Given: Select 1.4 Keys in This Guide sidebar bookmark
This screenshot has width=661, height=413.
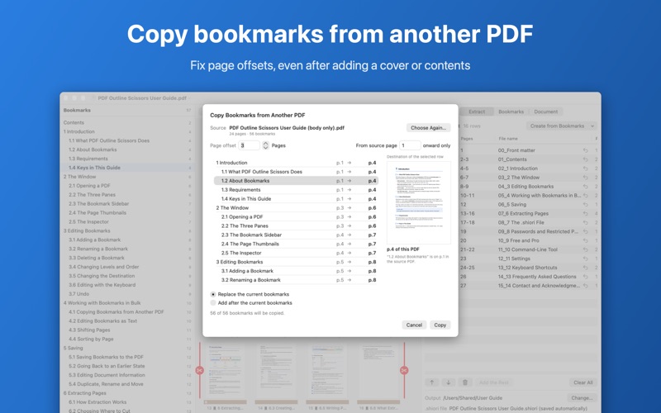Looking at the screenshot, I should coord(126,168).
